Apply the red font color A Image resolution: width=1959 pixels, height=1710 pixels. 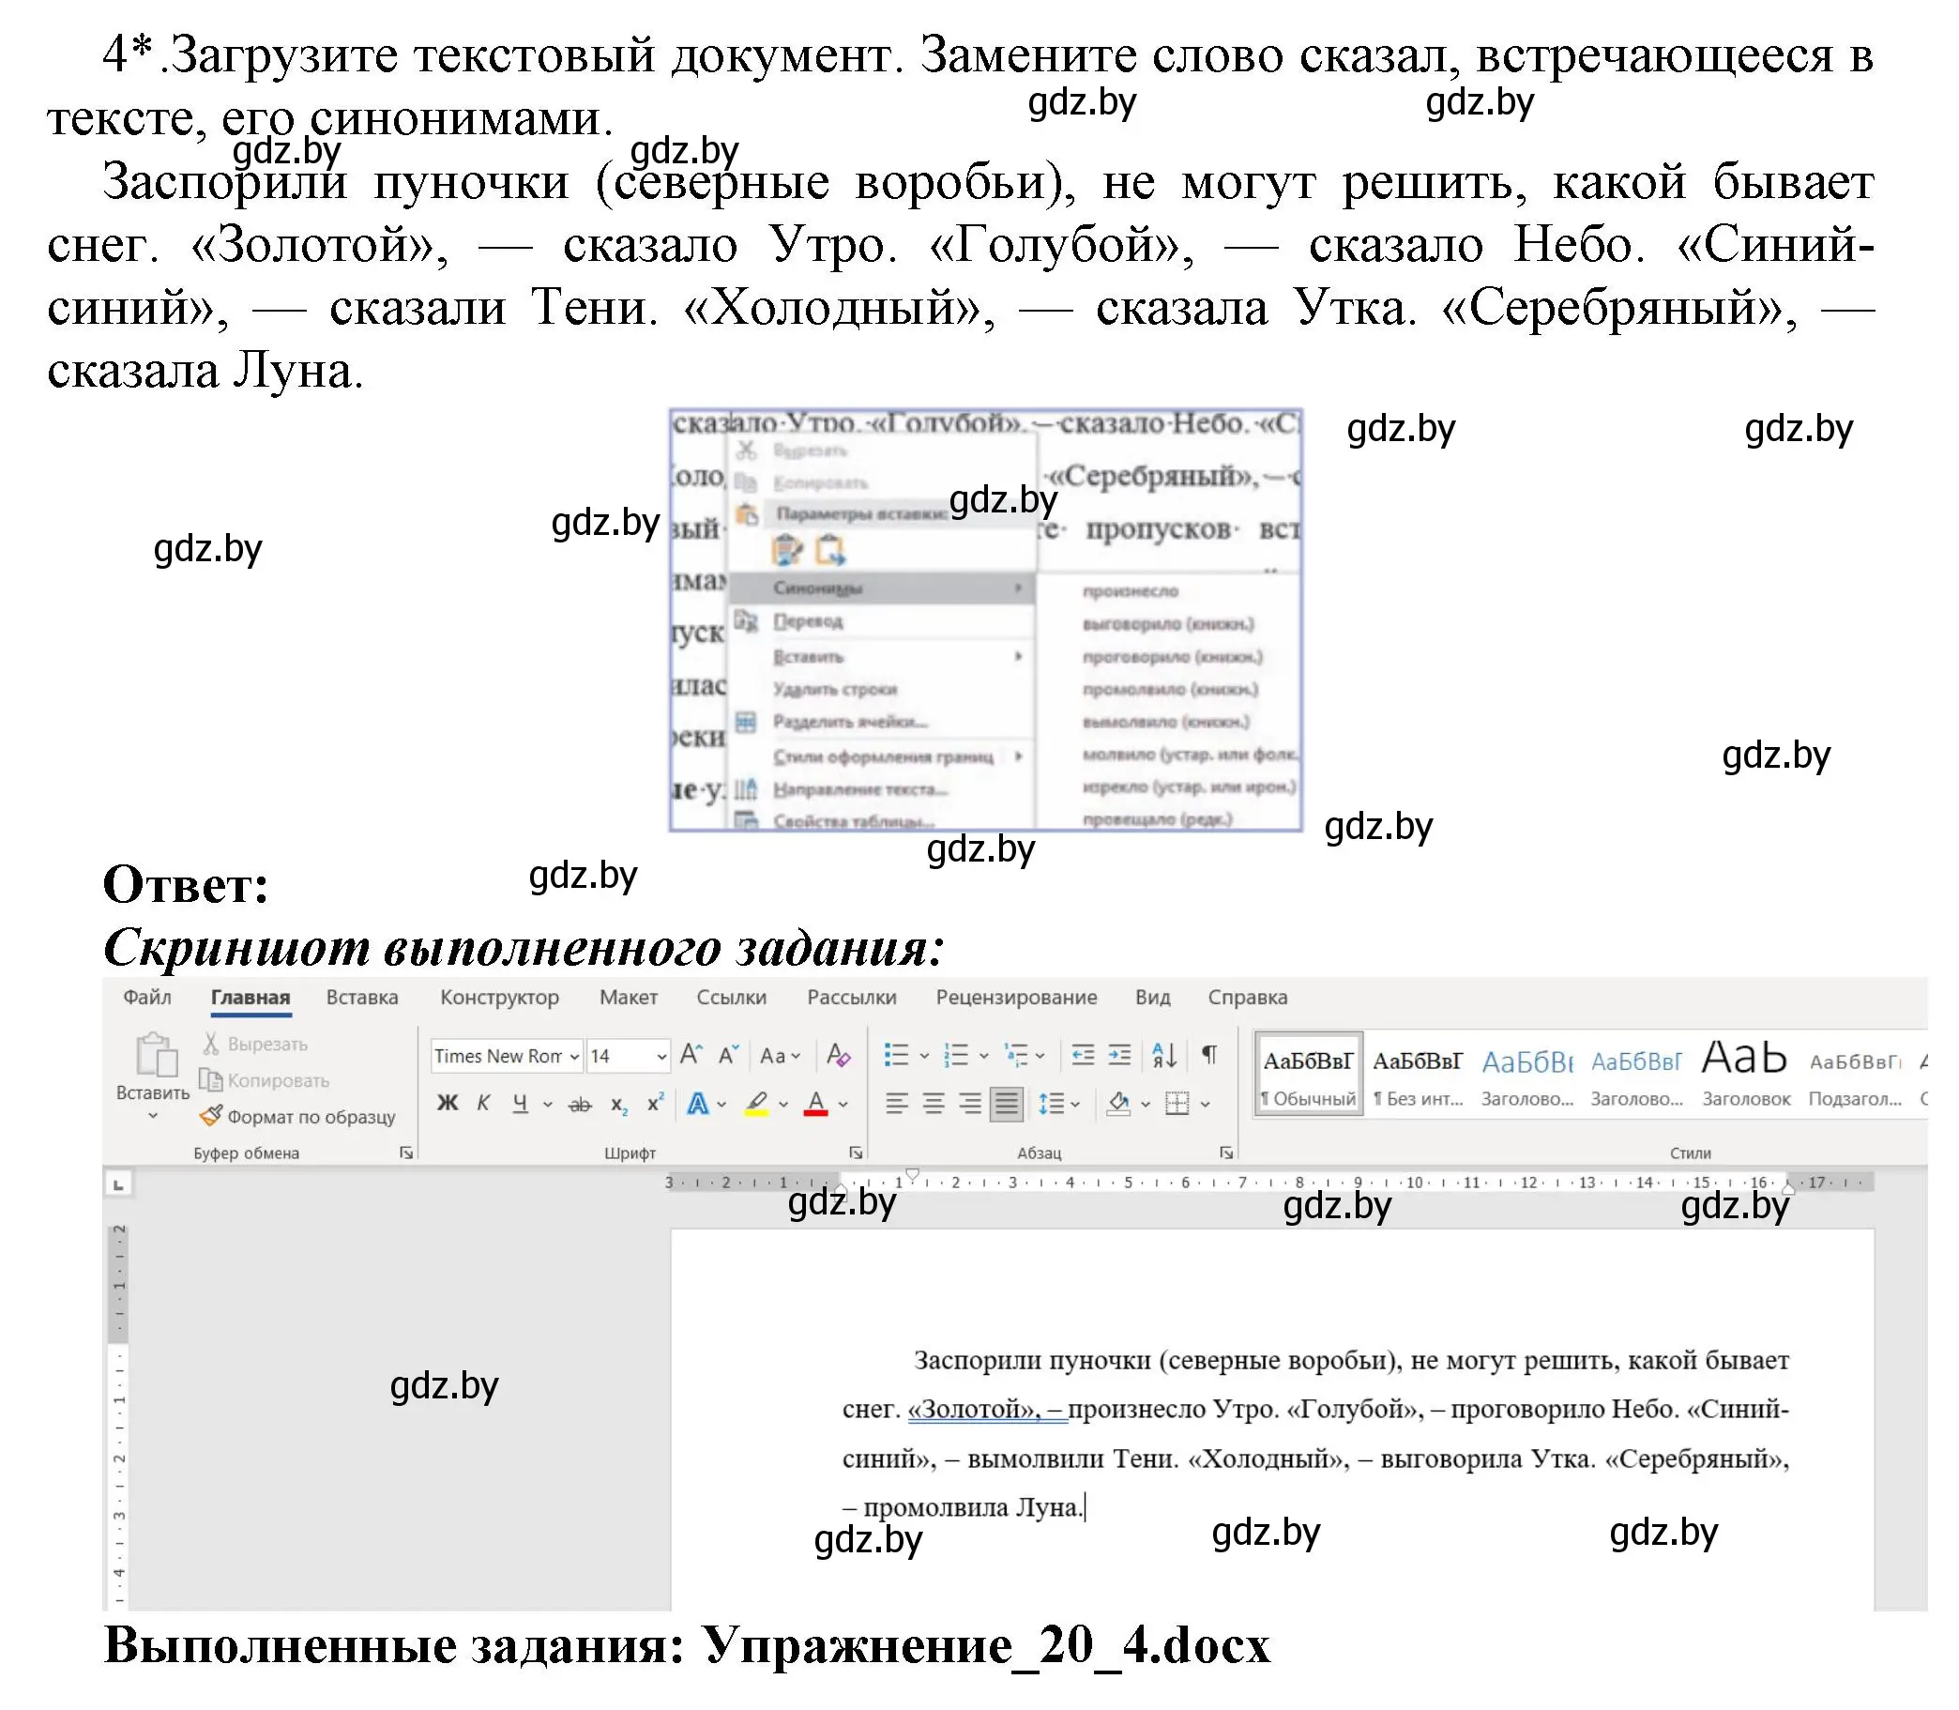[x=815, y=1104]
